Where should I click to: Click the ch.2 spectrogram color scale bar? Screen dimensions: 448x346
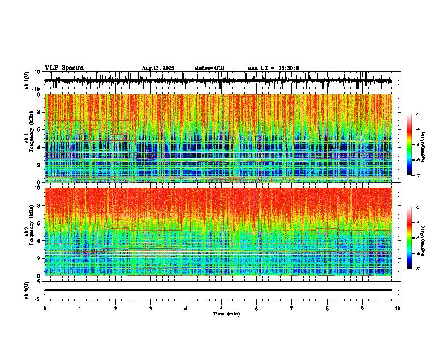410,238
